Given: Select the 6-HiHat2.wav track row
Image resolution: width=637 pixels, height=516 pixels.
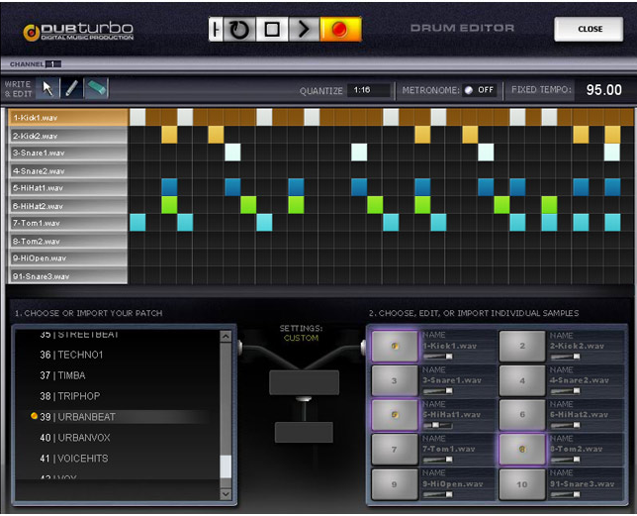Looking at the screenshot, I should tap(68, 206).
